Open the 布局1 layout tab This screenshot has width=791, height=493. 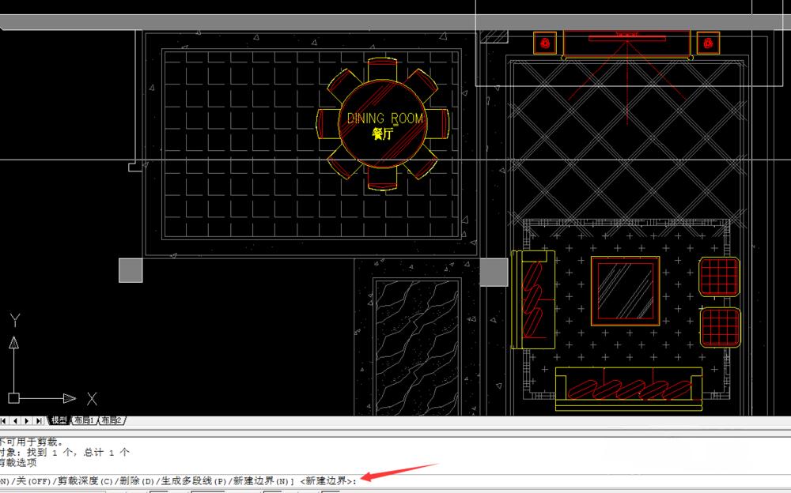coord(84,420)
